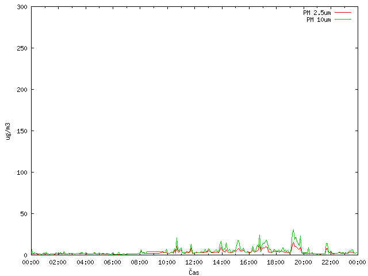Click the x-axis title Čas
The height and width of the screenshot is (276, 368).
194,272
